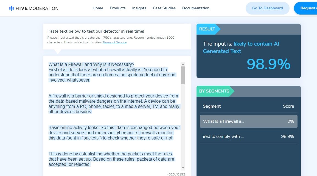Click the 4323/8192 character counter
The height and width of the screenshot is (176, 317).
(x=176, y=174)
